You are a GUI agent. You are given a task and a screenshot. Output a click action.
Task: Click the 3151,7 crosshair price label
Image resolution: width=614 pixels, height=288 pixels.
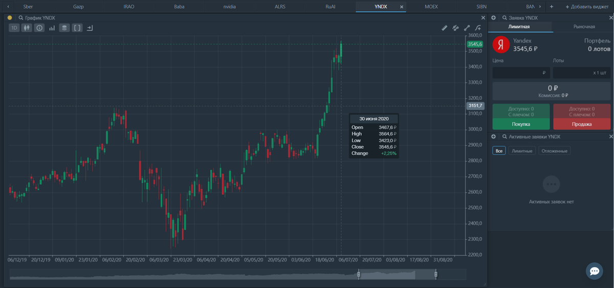[475, 106]
